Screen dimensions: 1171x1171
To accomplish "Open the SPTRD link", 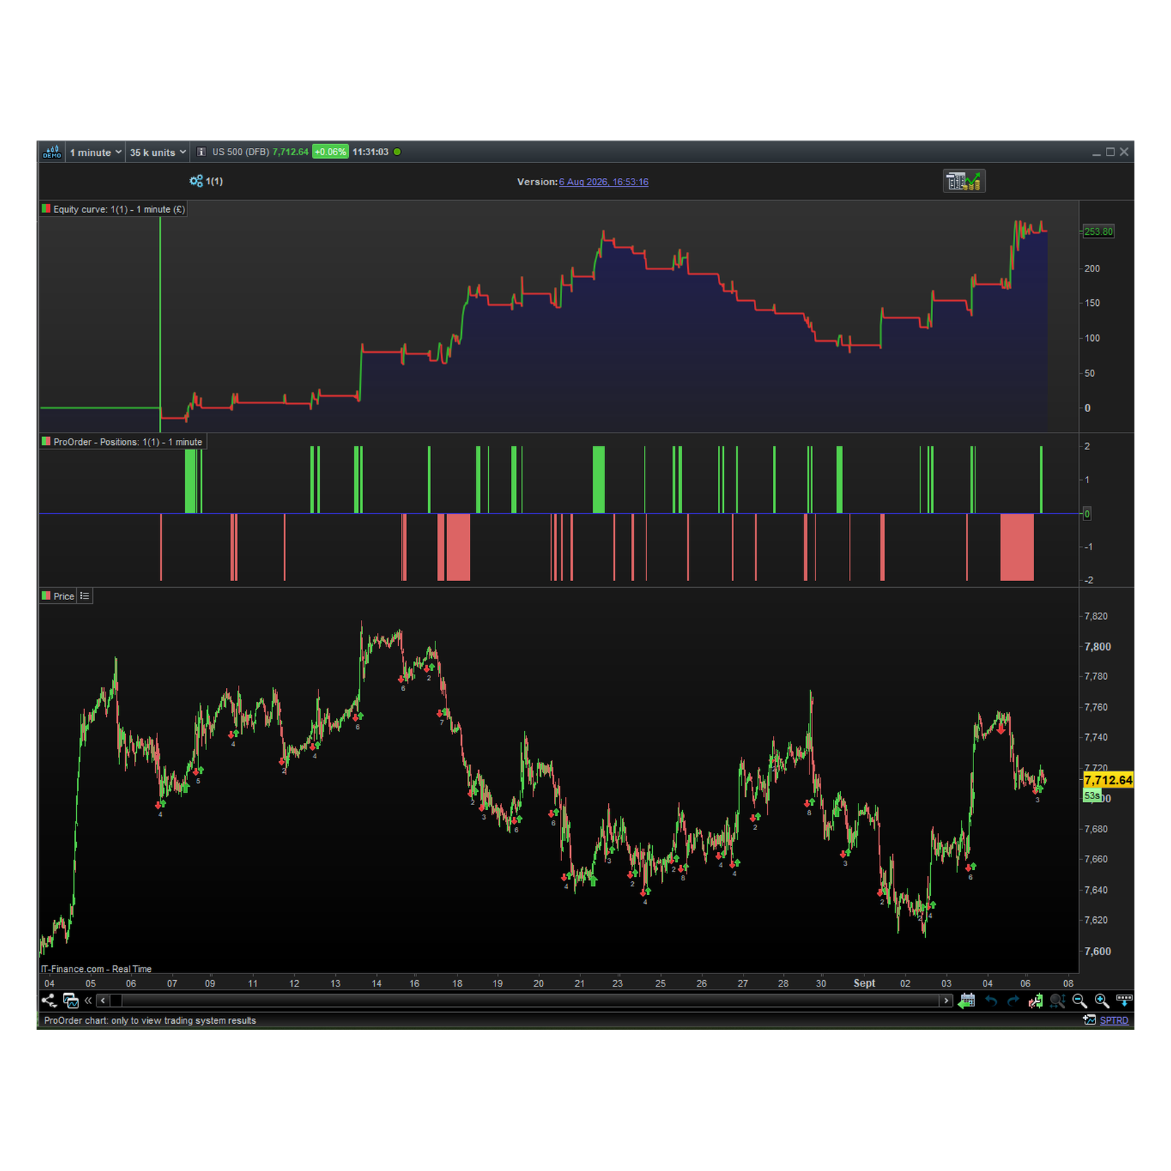I will click(x=1114, y=1021).
